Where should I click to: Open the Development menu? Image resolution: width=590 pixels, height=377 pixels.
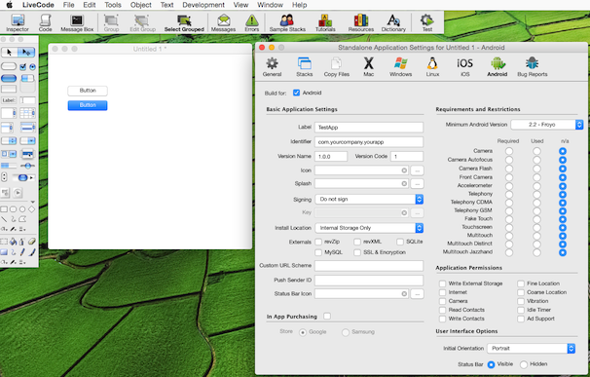pos(203,5)
